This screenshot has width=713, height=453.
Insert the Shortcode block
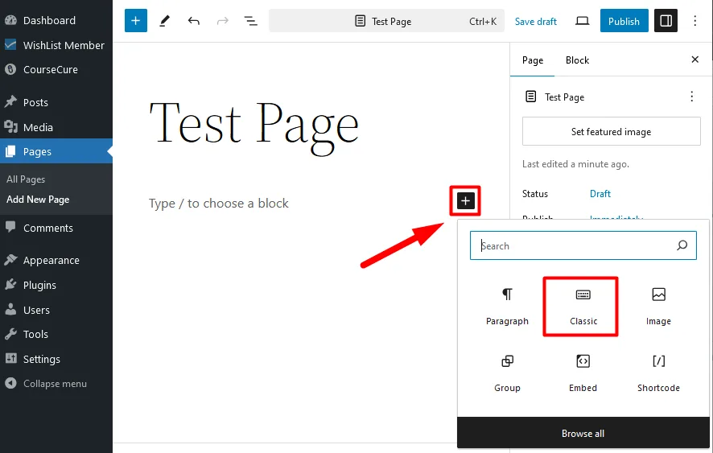tap(657, 373)
